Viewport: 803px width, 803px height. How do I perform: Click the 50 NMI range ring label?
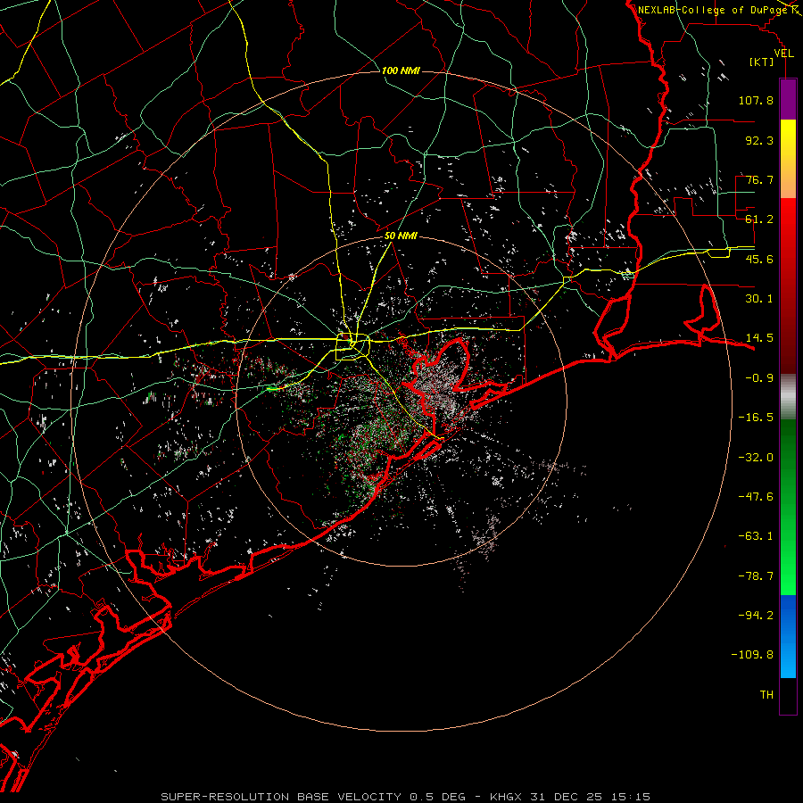coord(401,236)
